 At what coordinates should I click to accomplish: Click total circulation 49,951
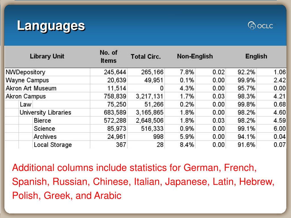click(x=154, y=80)
